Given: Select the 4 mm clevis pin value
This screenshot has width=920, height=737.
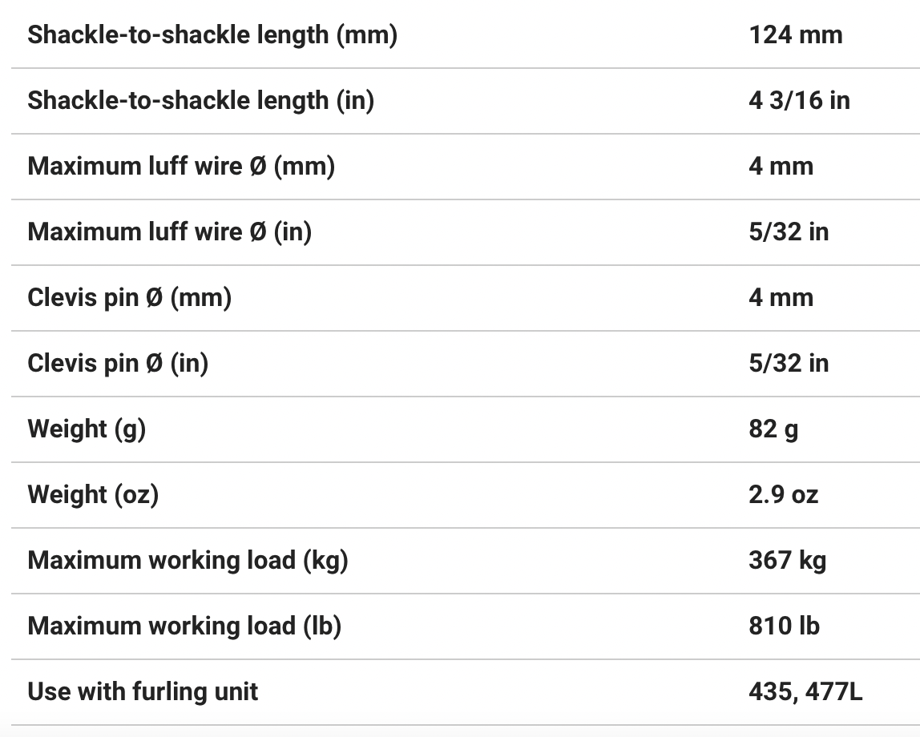Looking at the screenshot, I should pyautogui.click(x=781, y=298).
